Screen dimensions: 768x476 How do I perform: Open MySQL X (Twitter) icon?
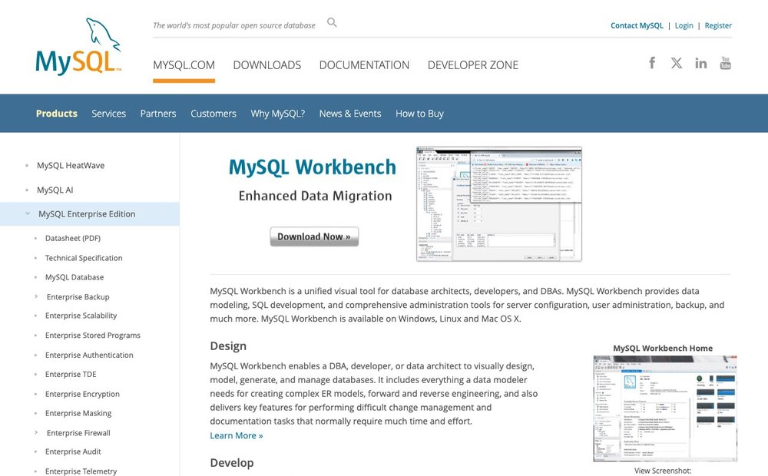tap(677, 63)
